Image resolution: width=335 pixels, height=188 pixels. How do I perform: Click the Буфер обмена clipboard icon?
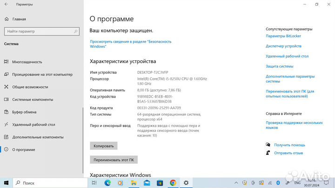pos(6,112)
